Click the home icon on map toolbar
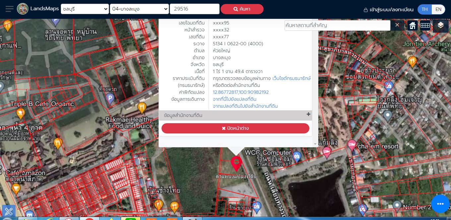Image resolution: width=451 pixels, height=220 pixels. (x=412, y=25)
